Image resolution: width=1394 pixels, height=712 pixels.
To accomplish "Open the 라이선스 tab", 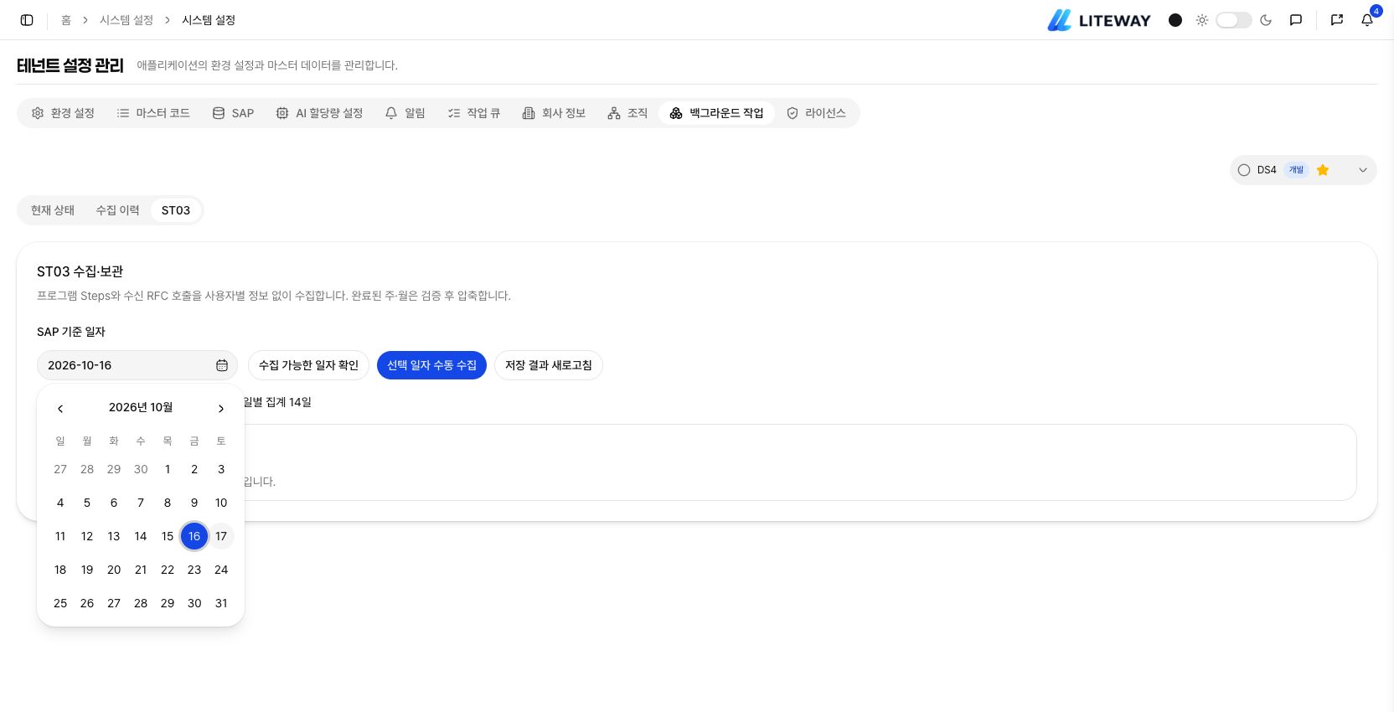I will (816, 113).
